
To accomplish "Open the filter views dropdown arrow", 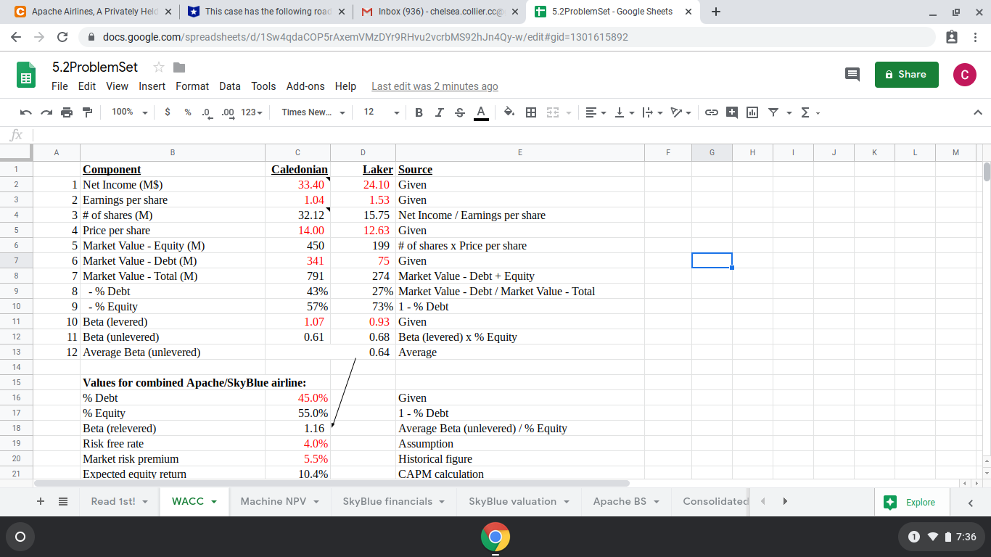I will pyautogui.click(x=789, y=112).
